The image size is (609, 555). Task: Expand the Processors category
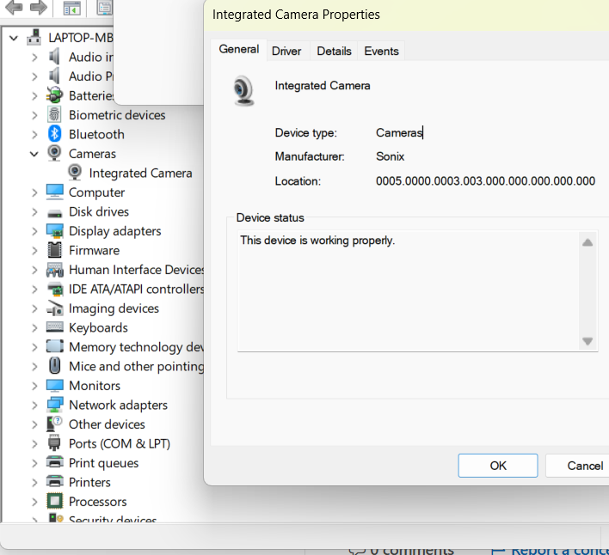click(x=34, y=502)
